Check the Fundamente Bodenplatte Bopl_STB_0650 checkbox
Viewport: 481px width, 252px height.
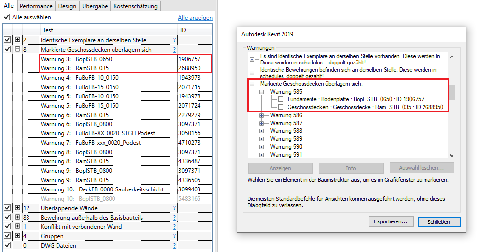tap(281, 99)
